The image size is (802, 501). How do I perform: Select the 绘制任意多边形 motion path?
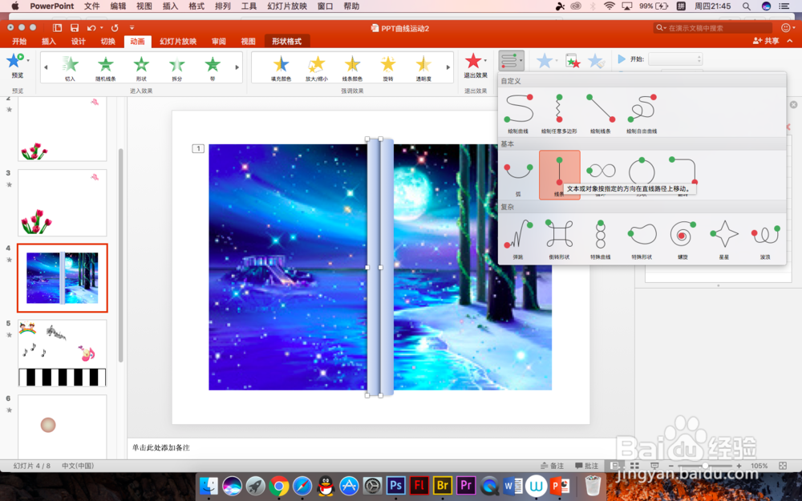tap(559, 114)
